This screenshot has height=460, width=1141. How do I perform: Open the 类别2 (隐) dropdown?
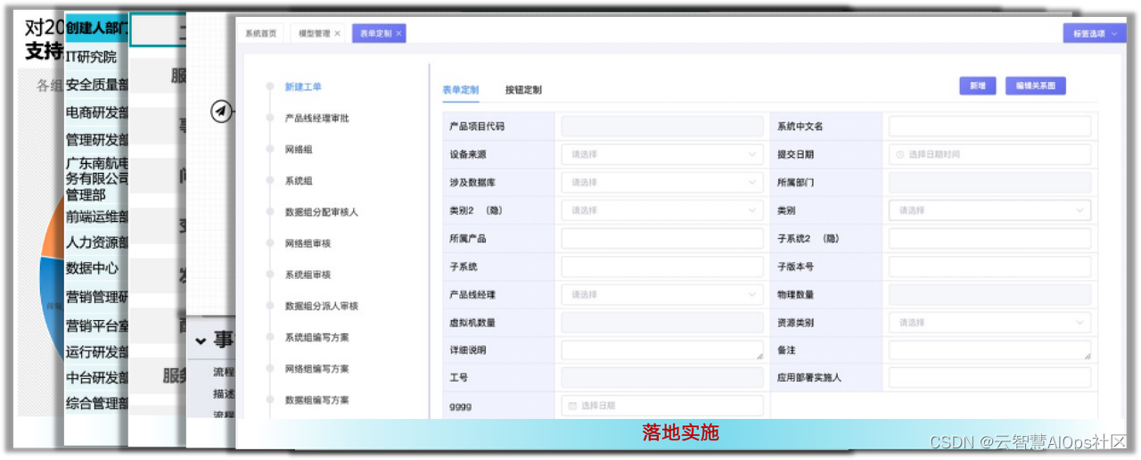tap(662, 210)
